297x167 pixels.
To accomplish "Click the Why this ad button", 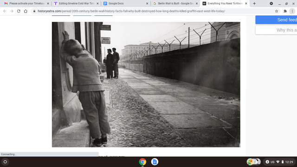I will [x=276, y=30].
